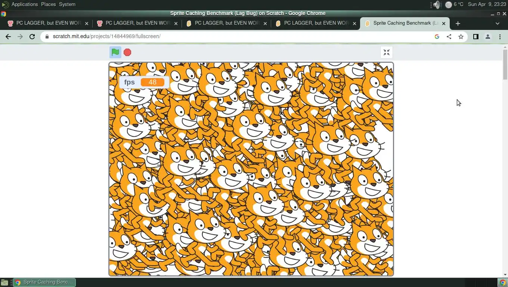Reload the Scratch page
This screenshot has height=287, width=508.
(32, 37)
